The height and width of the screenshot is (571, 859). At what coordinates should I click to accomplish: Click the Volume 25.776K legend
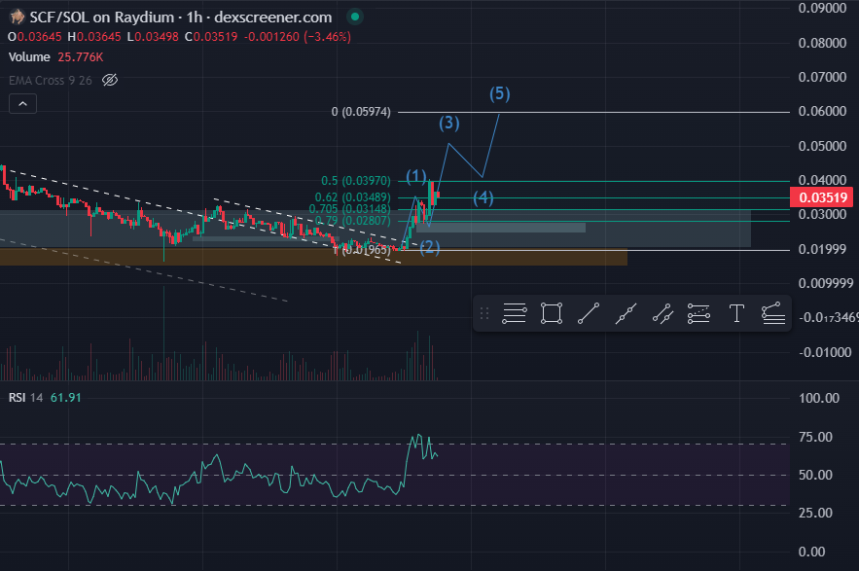click(x=55, y=57)
